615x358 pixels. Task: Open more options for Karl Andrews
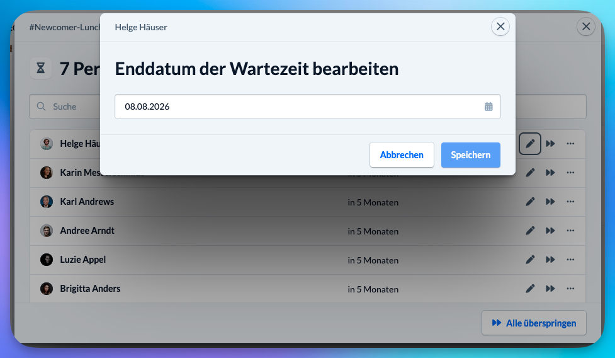pyautogui.click(x=570, y=202)
